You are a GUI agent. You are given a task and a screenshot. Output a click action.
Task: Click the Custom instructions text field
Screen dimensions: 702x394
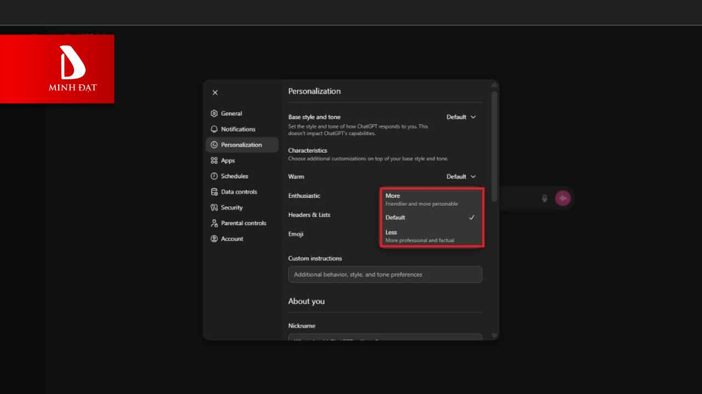pos(385,275)
